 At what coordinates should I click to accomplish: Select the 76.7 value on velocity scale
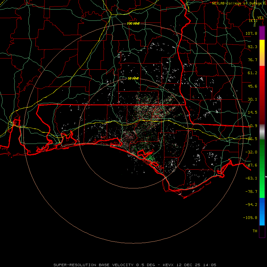point(252,60)
